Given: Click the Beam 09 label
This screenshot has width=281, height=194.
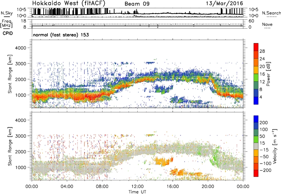Looking at the screenshot, I should [137, 4].
